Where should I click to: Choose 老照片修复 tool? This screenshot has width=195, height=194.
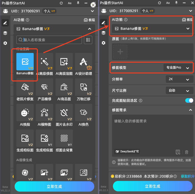[x=25, y=87]
